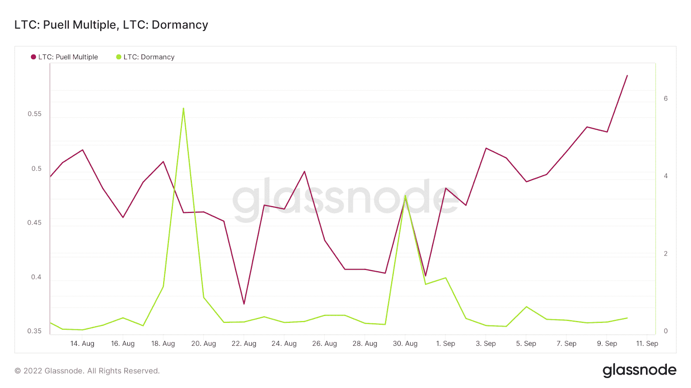
Task: Click the glassnode logo at bottom right
Action: (639, 371)
